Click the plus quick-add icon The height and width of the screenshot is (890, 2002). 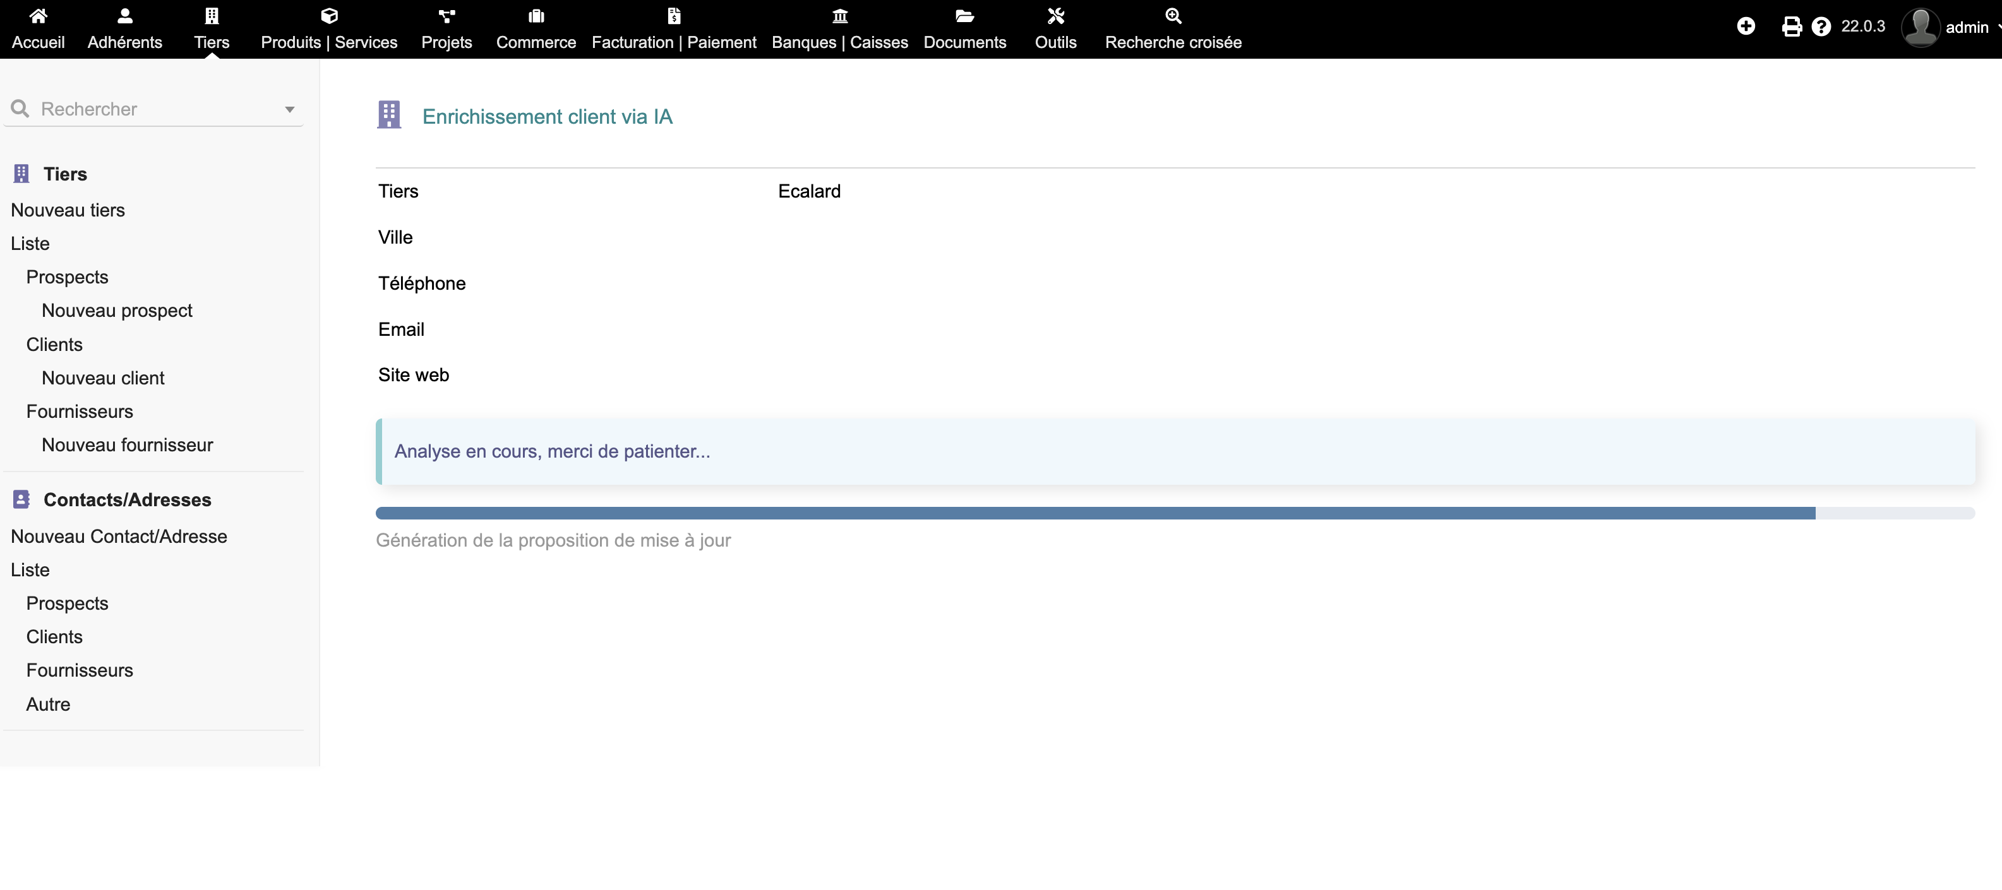1746,27
